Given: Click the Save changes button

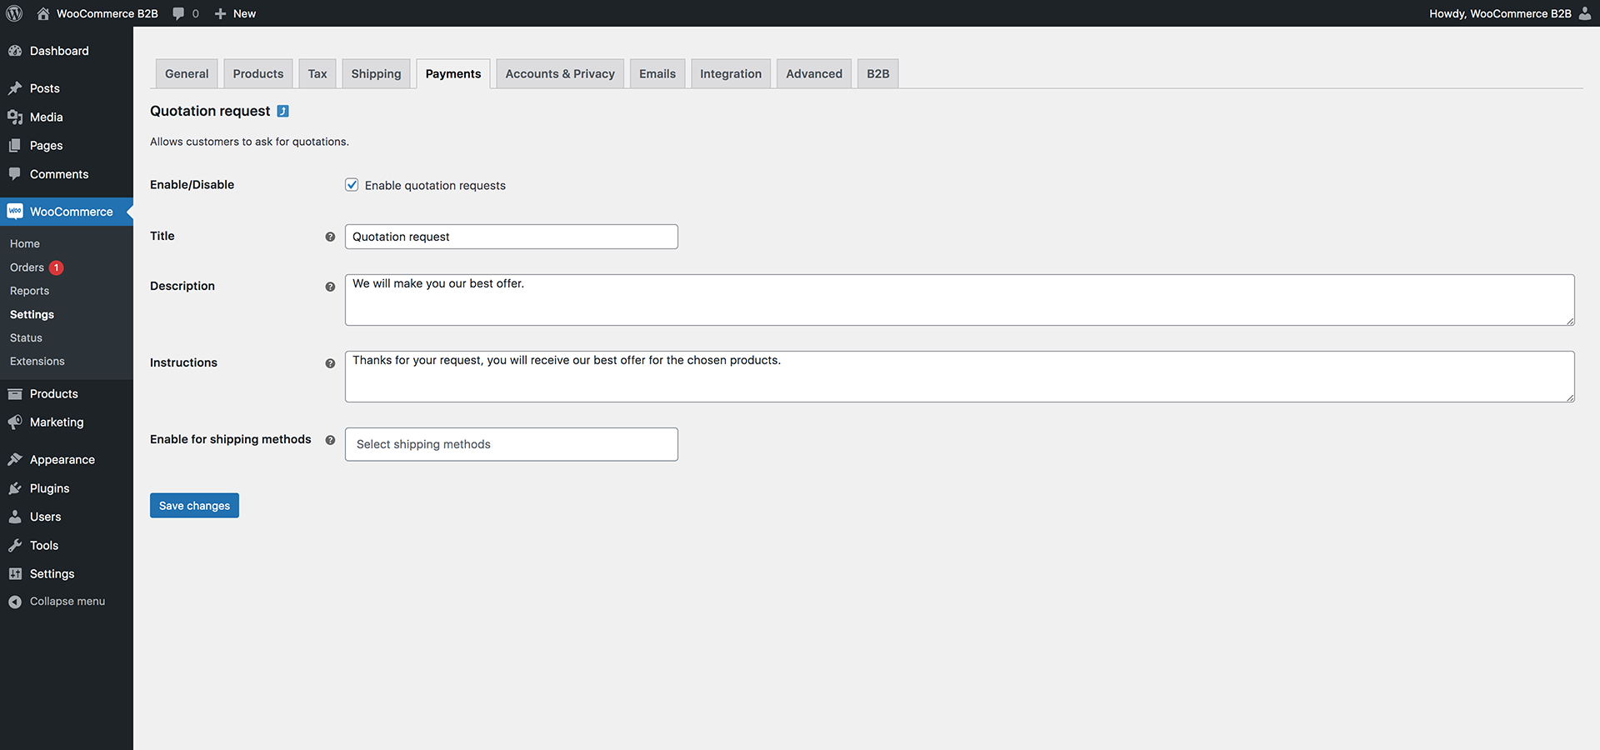Looking at the screenshot, I should pos(194,505).
